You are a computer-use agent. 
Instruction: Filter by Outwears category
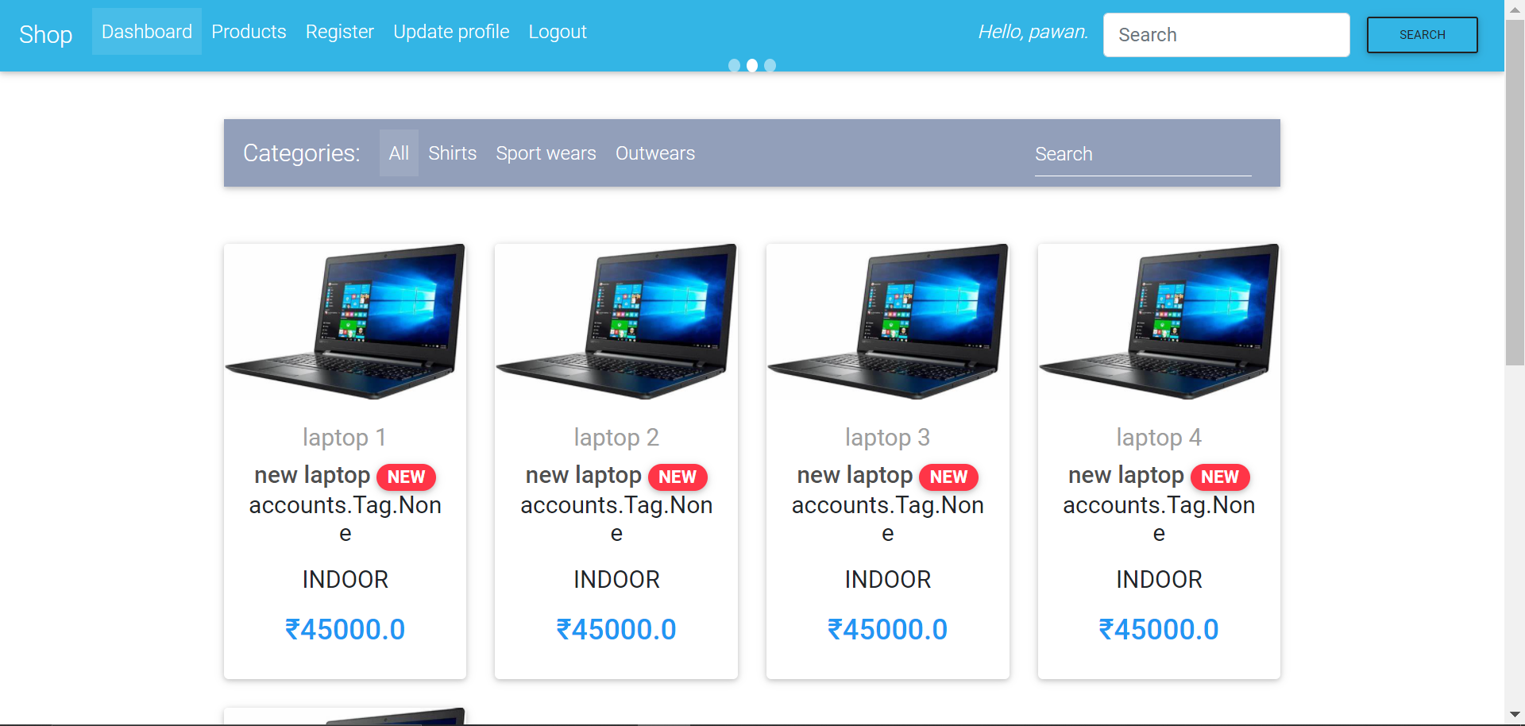click(655, 153)
